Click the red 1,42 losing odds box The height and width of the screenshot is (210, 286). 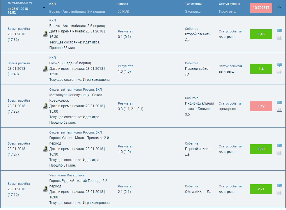[261, 106]
